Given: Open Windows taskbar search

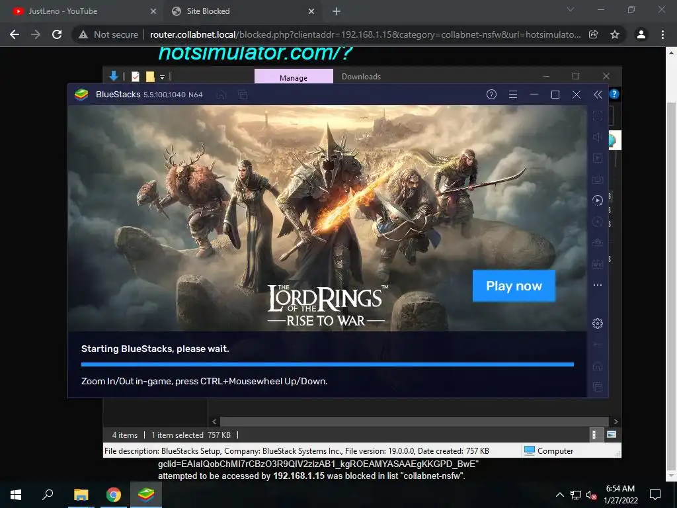Looking at the screenshot, I should point(48,495).
